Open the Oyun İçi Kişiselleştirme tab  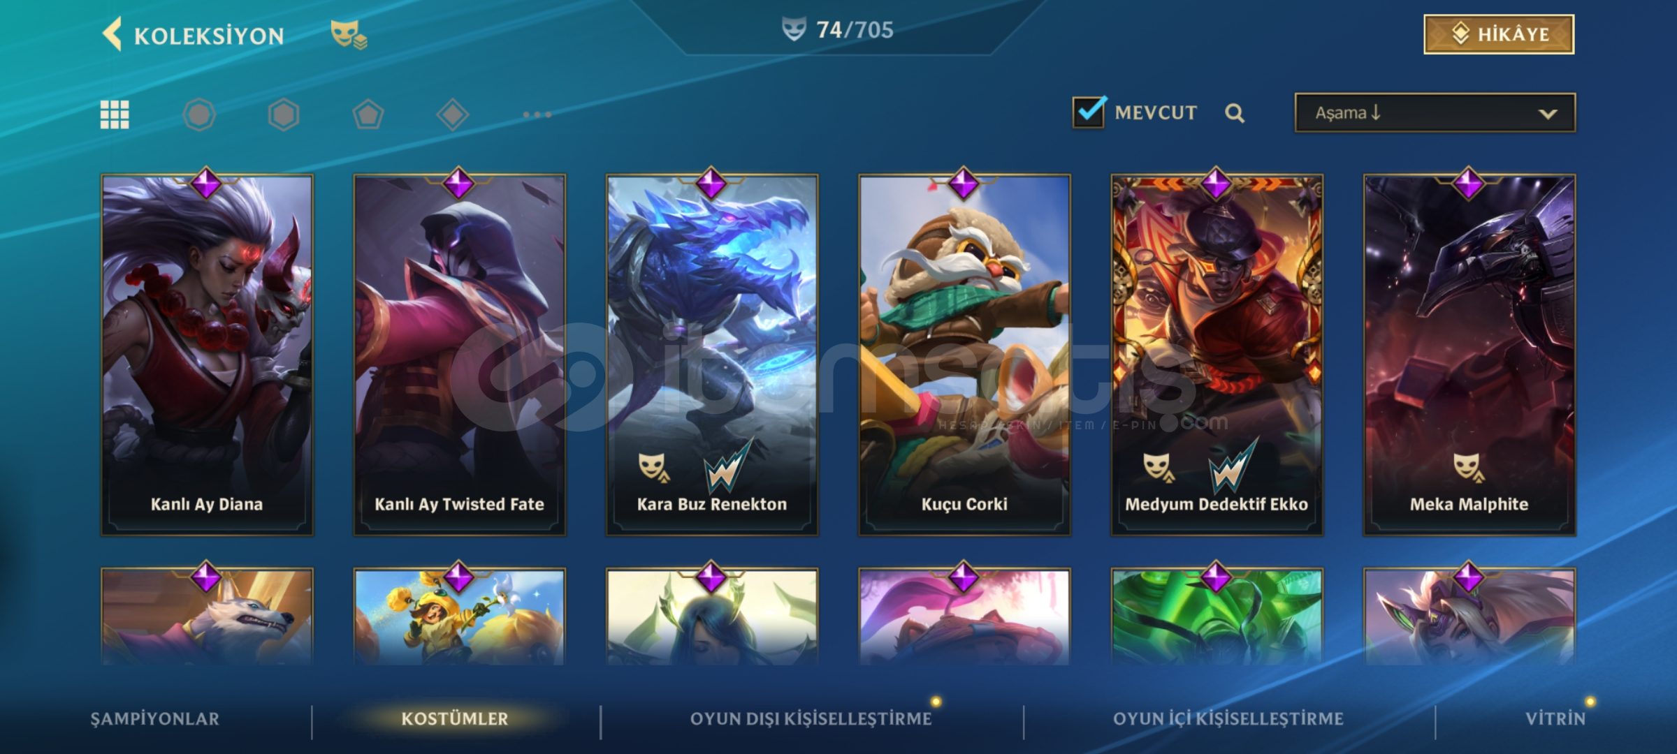[1228, 719]
